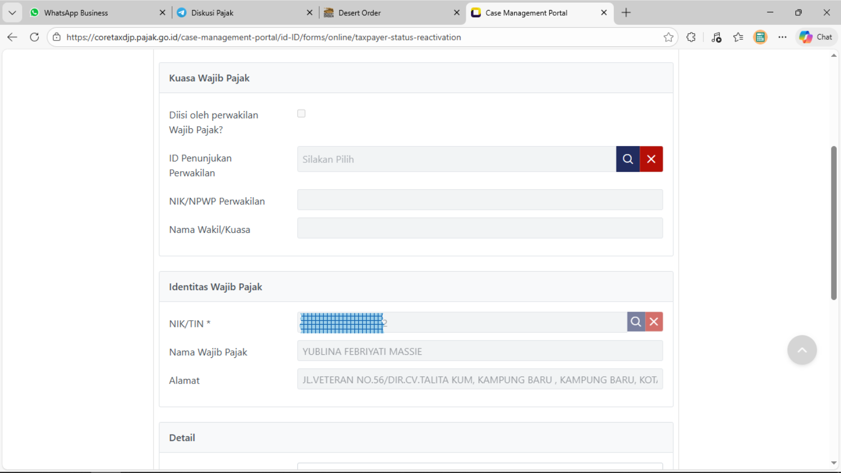Screen dimensions: 841x473
Task: Open the 'Silakan Pilih' ID Penunjukan selector
Action: point(456,159)
